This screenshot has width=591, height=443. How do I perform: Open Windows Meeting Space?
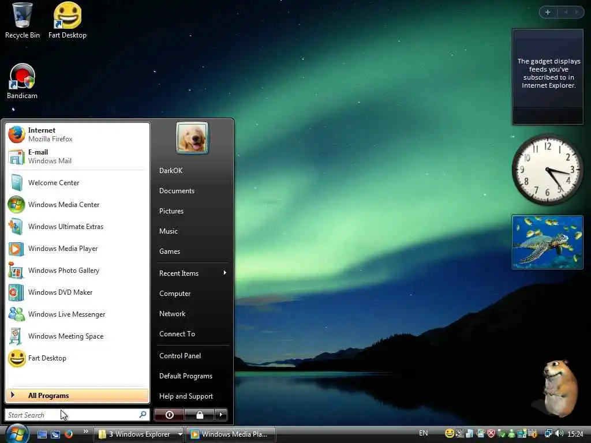77,336
